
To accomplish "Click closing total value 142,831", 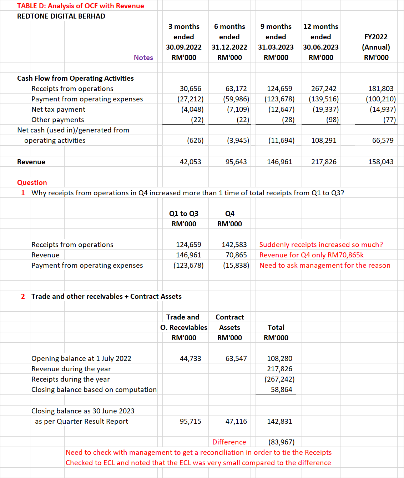I will pos(280,421).
